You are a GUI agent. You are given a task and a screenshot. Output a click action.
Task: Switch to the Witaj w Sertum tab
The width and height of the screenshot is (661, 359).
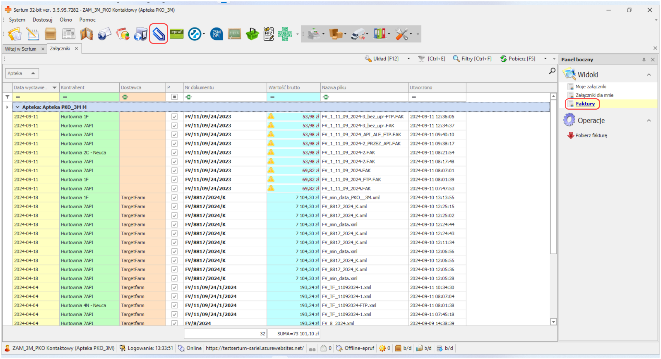(x=21, y=49)
